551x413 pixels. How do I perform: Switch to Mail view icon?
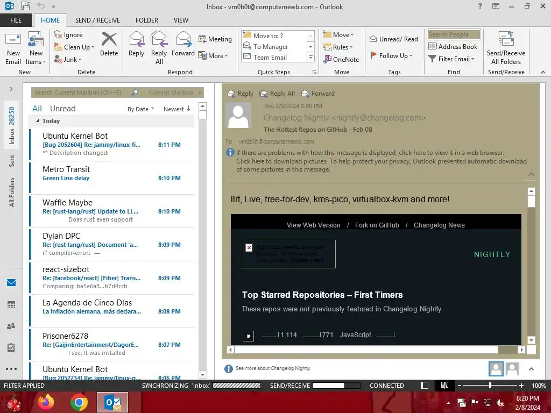tap(11, 282)
